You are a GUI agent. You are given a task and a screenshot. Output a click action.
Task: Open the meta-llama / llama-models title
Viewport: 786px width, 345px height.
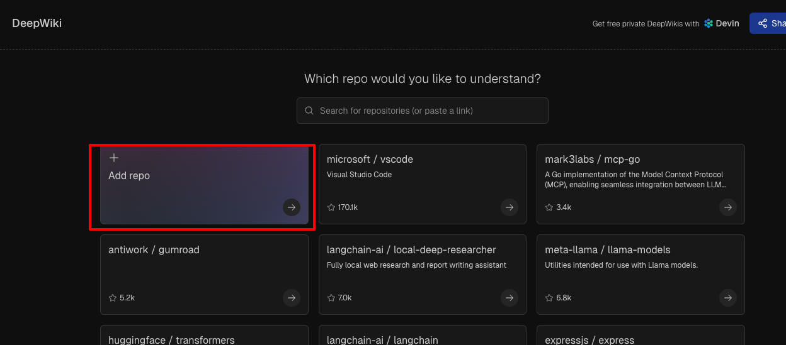[x=608, y=250]
